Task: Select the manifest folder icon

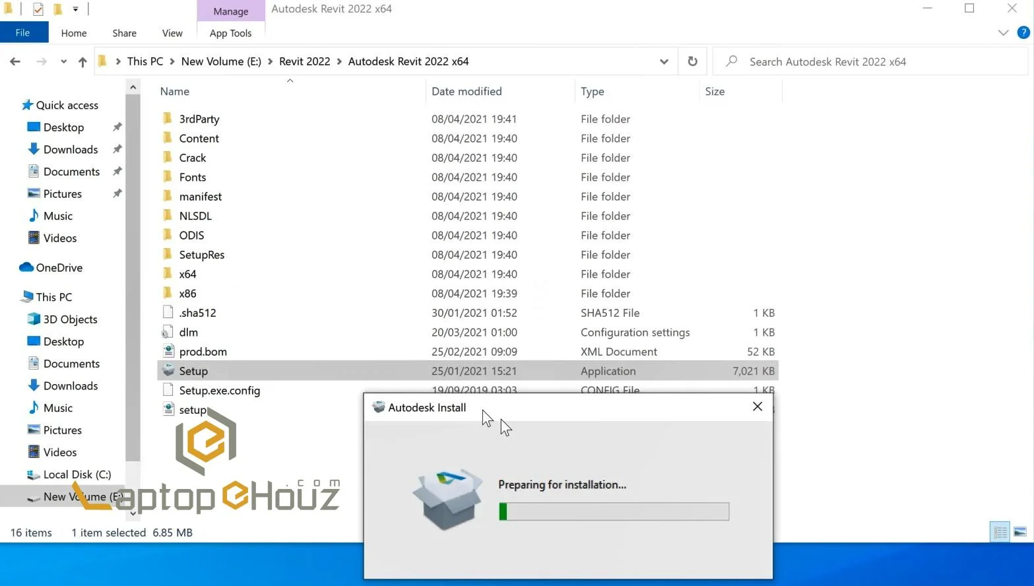Action: pyautogui.click(x=168, y=197)
